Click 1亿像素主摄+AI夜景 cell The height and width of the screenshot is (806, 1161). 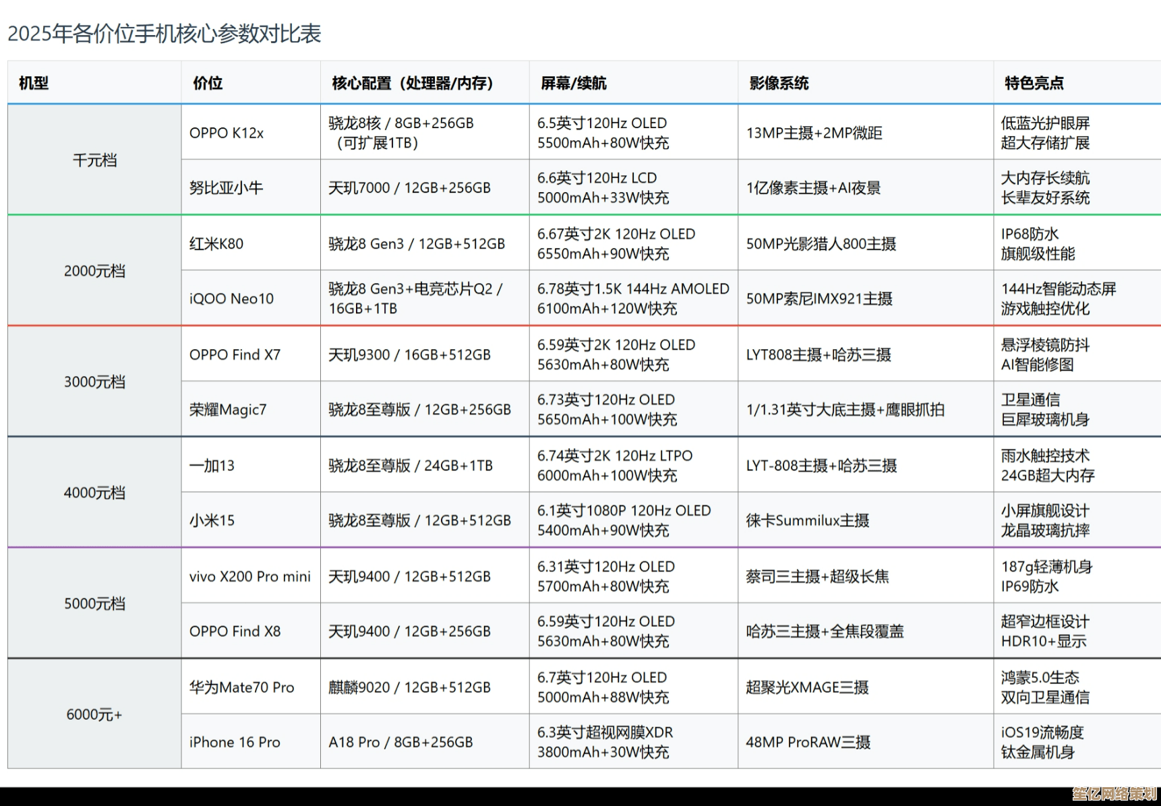(866, 187)
